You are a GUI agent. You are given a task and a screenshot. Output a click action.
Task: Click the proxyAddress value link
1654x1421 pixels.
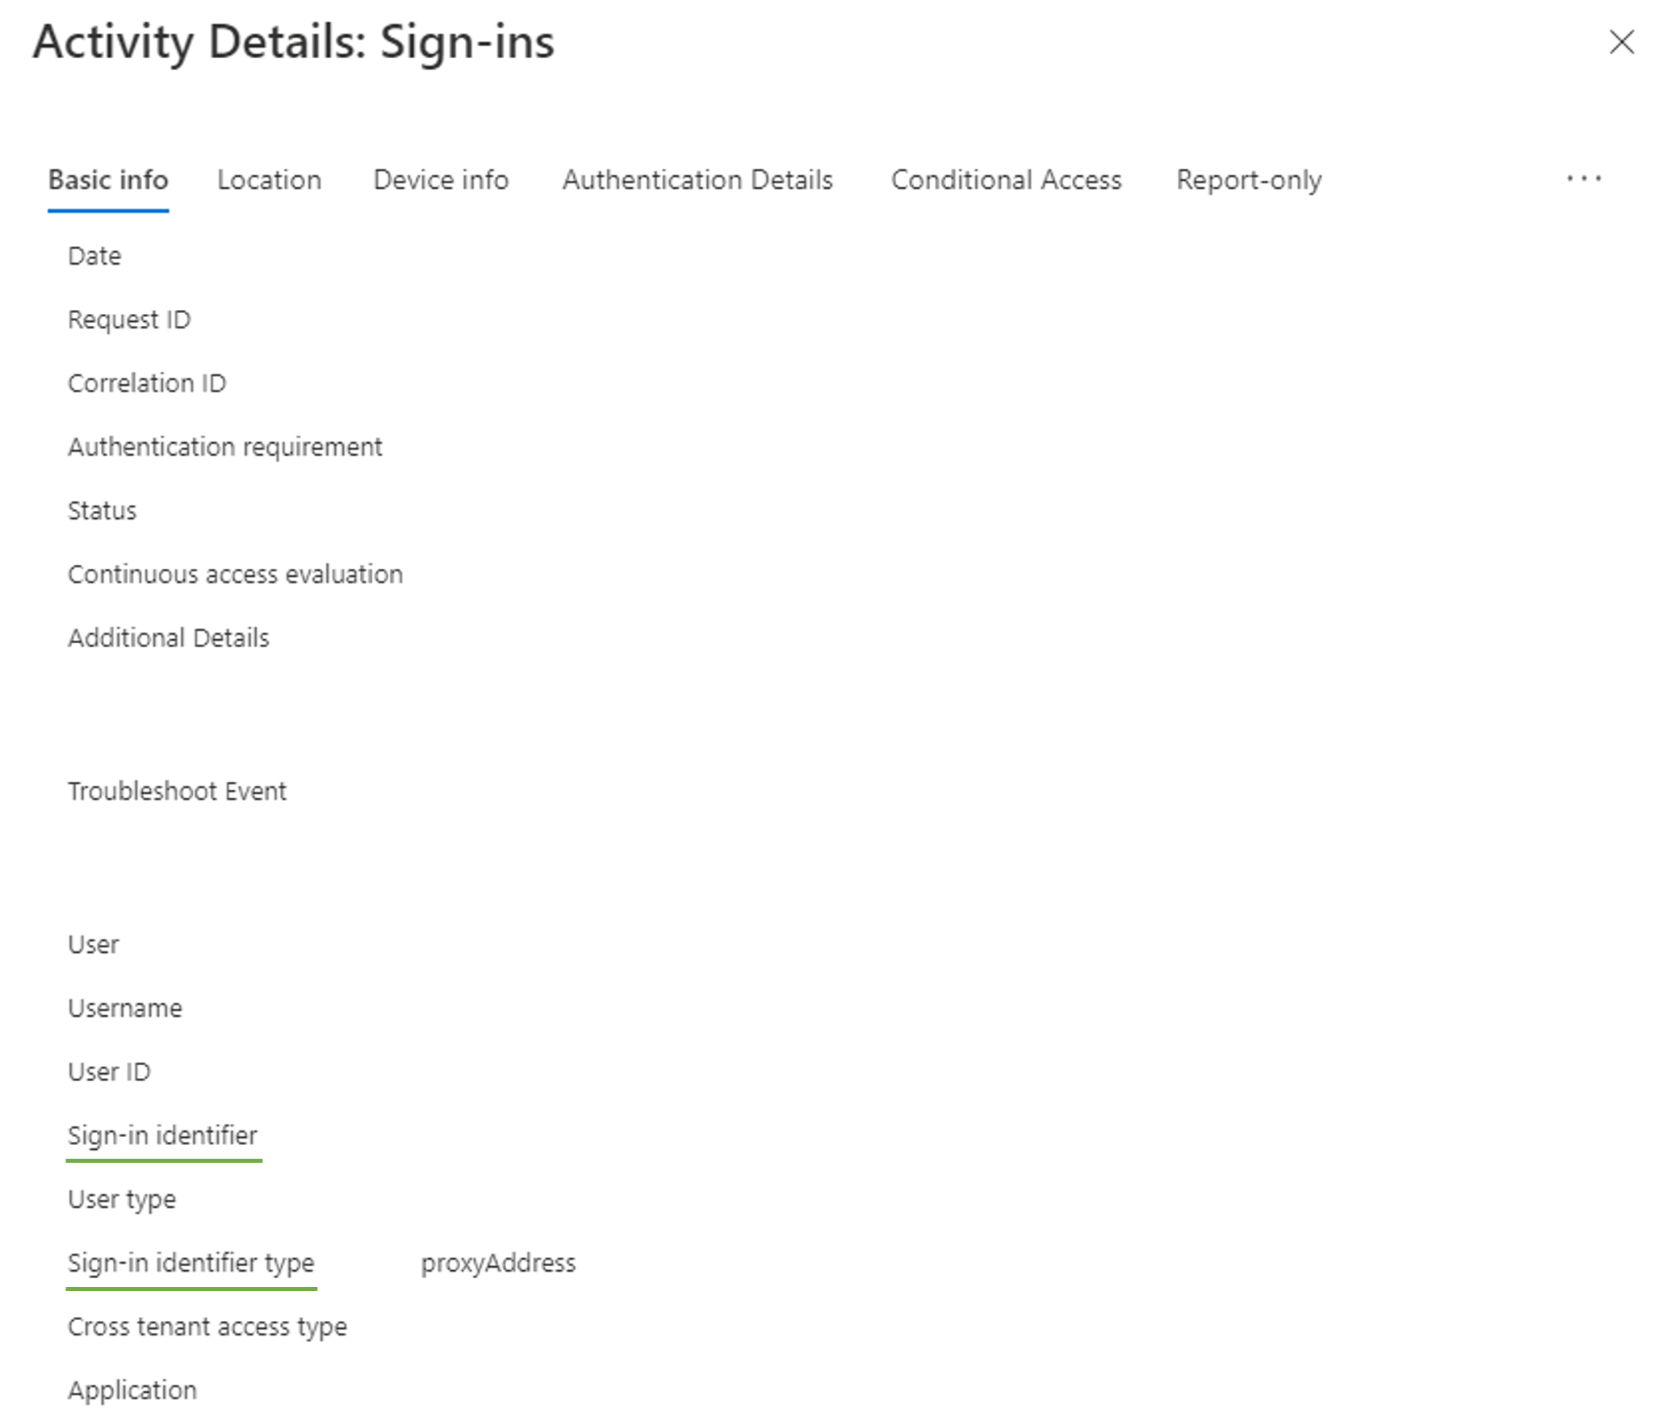(496, 1262)
